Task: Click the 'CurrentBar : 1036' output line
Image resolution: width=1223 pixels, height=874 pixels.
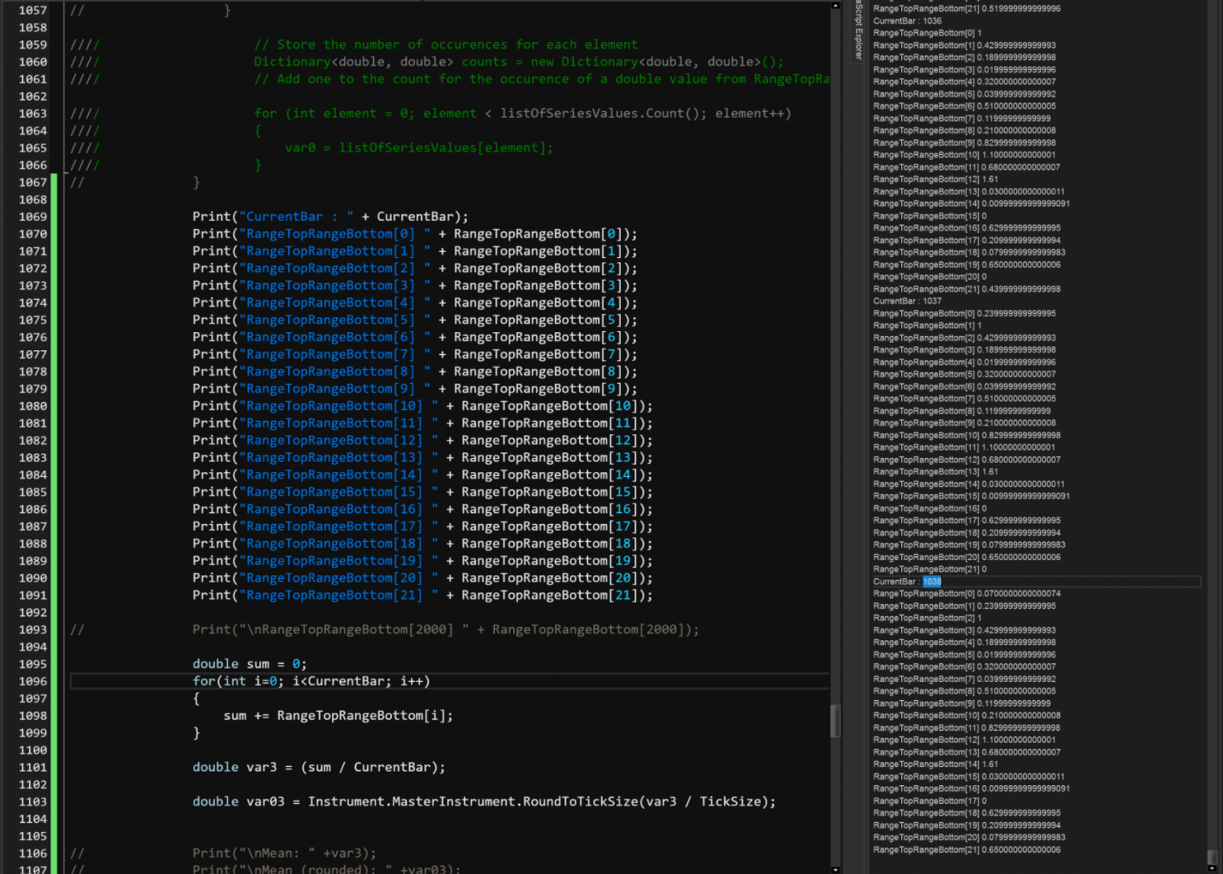Action: [907, 21]
